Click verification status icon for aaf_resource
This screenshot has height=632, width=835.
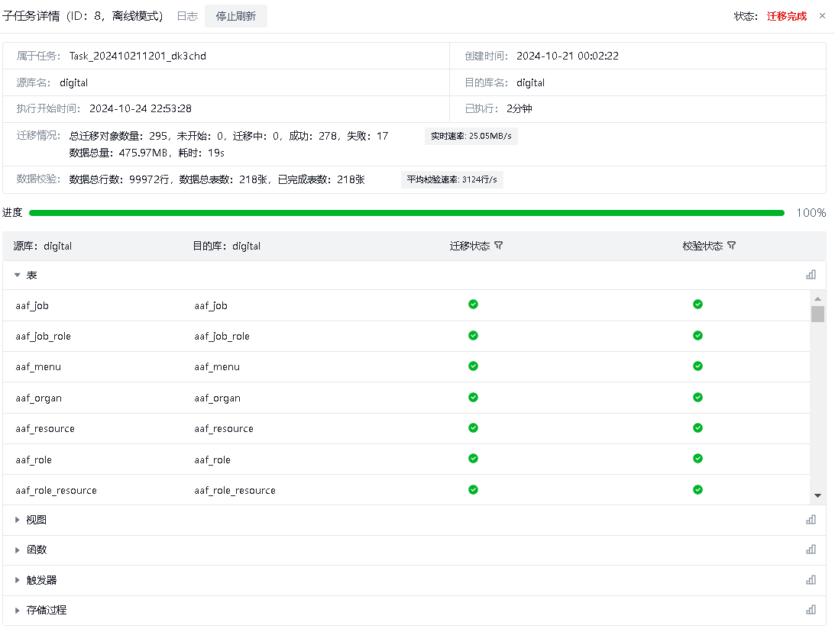[697, 427]
